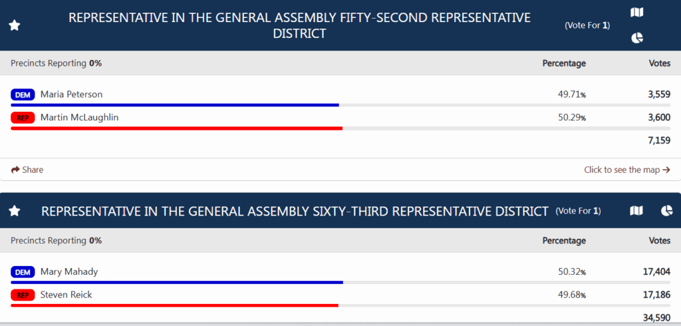This screenshot has width=681, height=326.
Task: Click the Share link for Fifty-Second District
Action: point(27,170)
